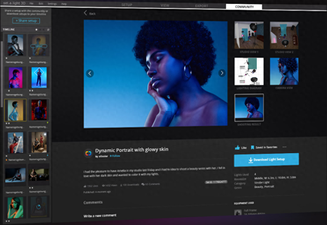
Task: Click the Like text label
Action: coord(244,148)
